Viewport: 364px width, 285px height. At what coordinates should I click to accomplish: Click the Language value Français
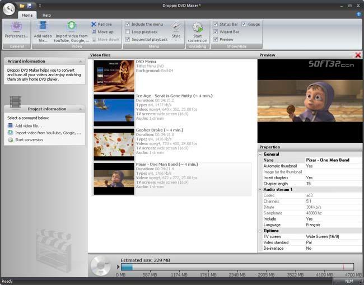(333, 225)
